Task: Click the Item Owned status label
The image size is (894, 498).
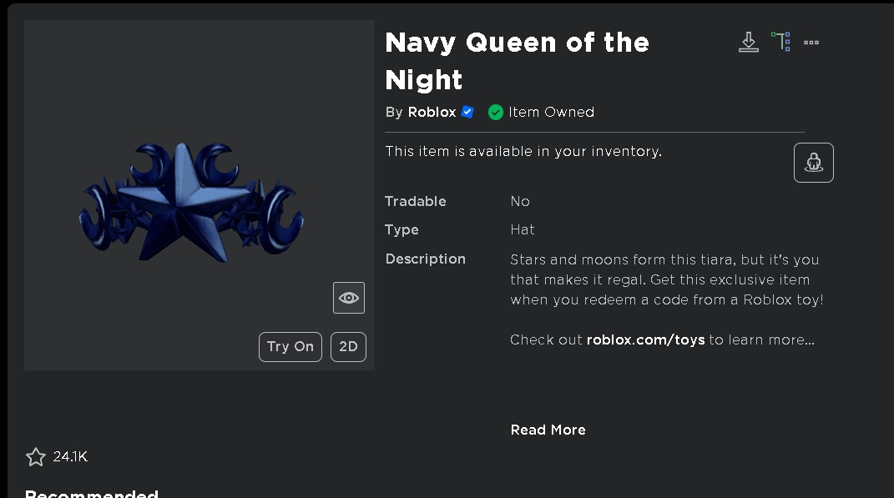Action: pyautogui.click(x=551, y=112)
